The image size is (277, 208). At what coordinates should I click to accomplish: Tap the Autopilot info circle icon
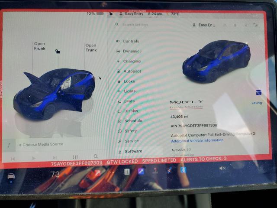coord(189,149)
